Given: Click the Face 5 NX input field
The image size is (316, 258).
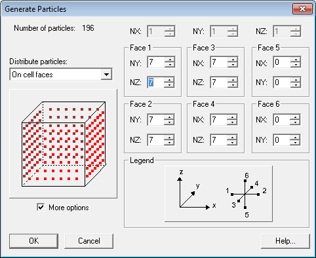Looking at the screenshot, I should tap(282, 62).
